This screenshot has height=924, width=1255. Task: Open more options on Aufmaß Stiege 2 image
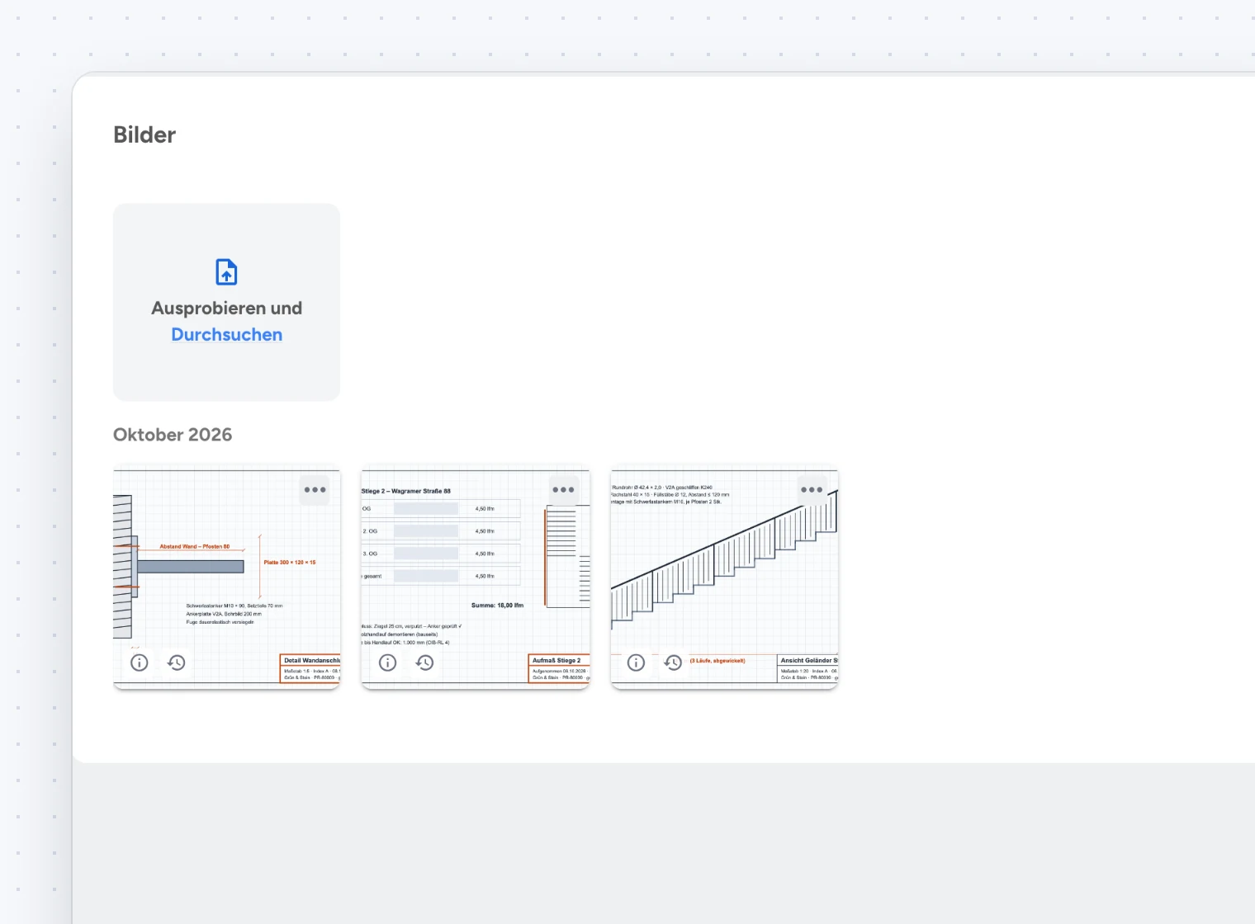pyautogui.click(x=563, y=490)
